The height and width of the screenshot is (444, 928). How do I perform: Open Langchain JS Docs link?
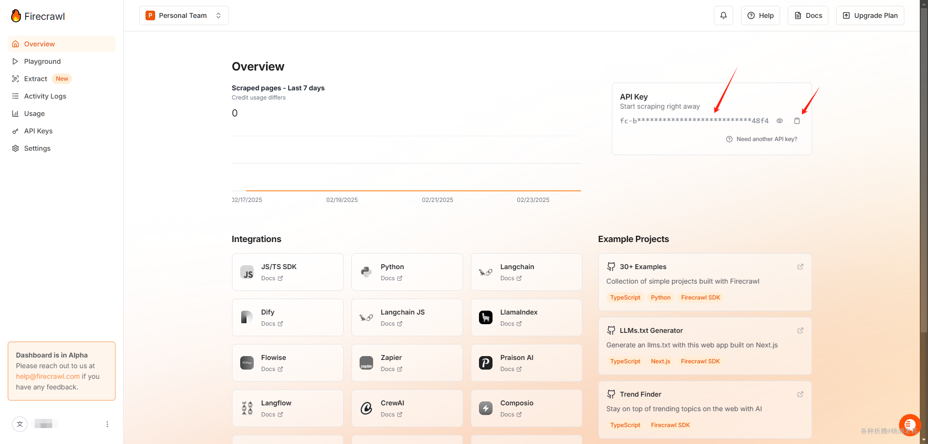[391, 324]
